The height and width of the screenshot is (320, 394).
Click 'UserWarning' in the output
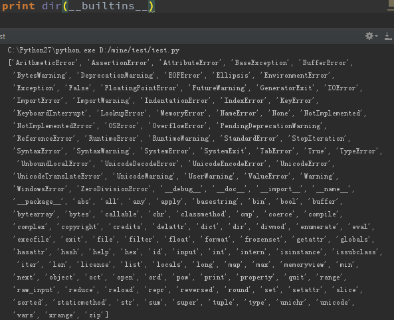[211, 176]
